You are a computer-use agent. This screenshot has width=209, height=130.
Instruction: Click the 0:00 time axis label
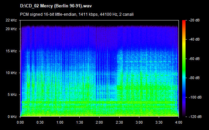pos(20,122)
